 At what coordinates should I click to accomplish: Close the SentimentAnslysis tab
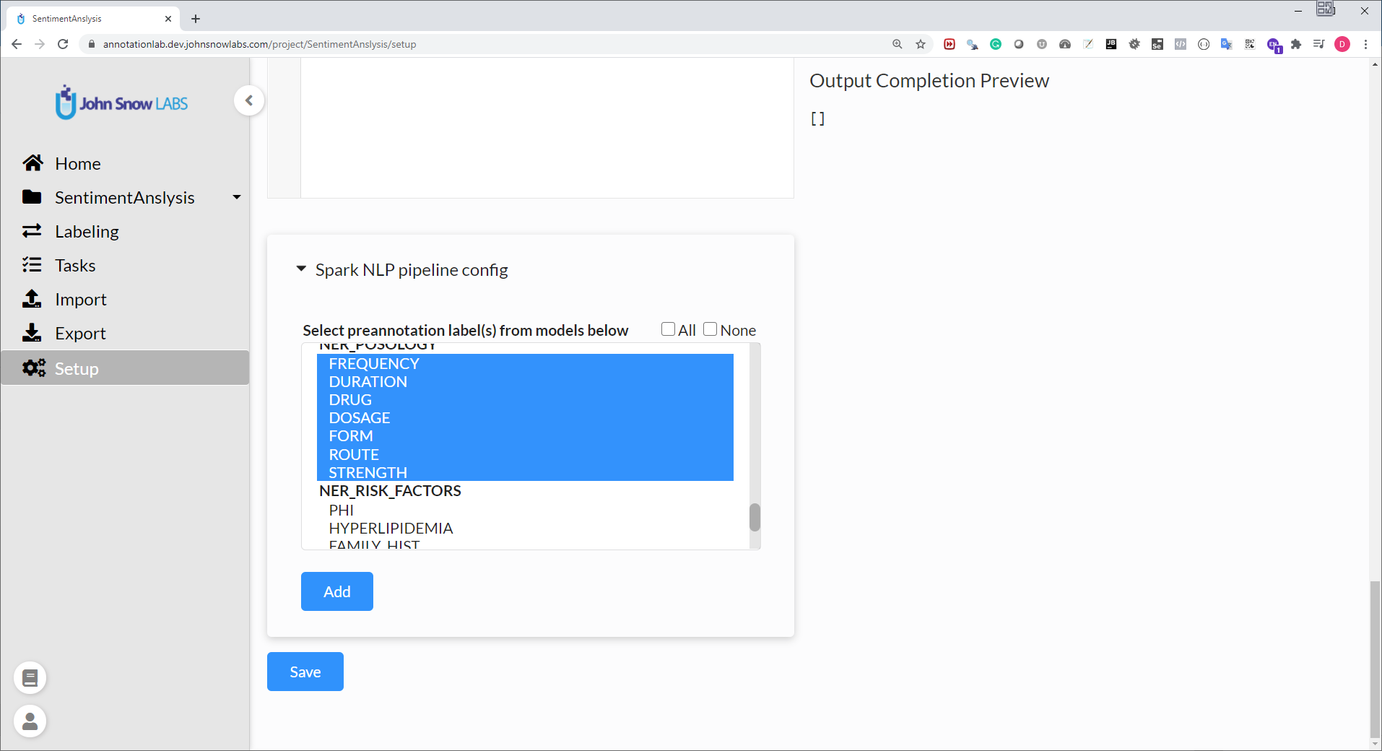[168, 19]
